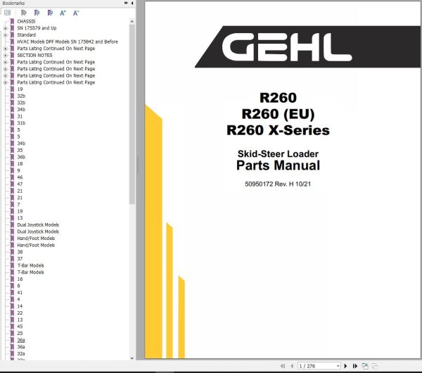422x373 pixels.
Task: Click 'Parts Manual' heading on the page
Action: click(x=278, y=165)
